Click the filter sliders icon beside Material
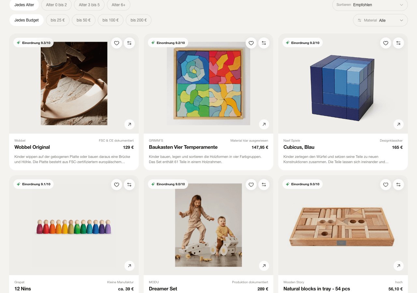Image resolution: width=417 pixels, height=293 pixels. (x=360, y=20)
